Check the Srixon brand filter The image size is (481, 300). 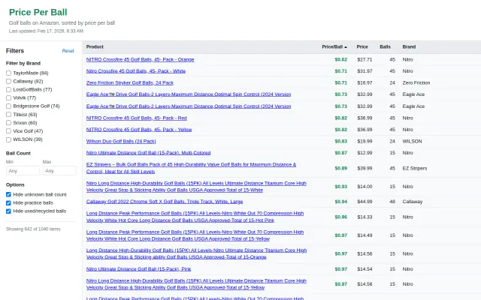(8, 123)
